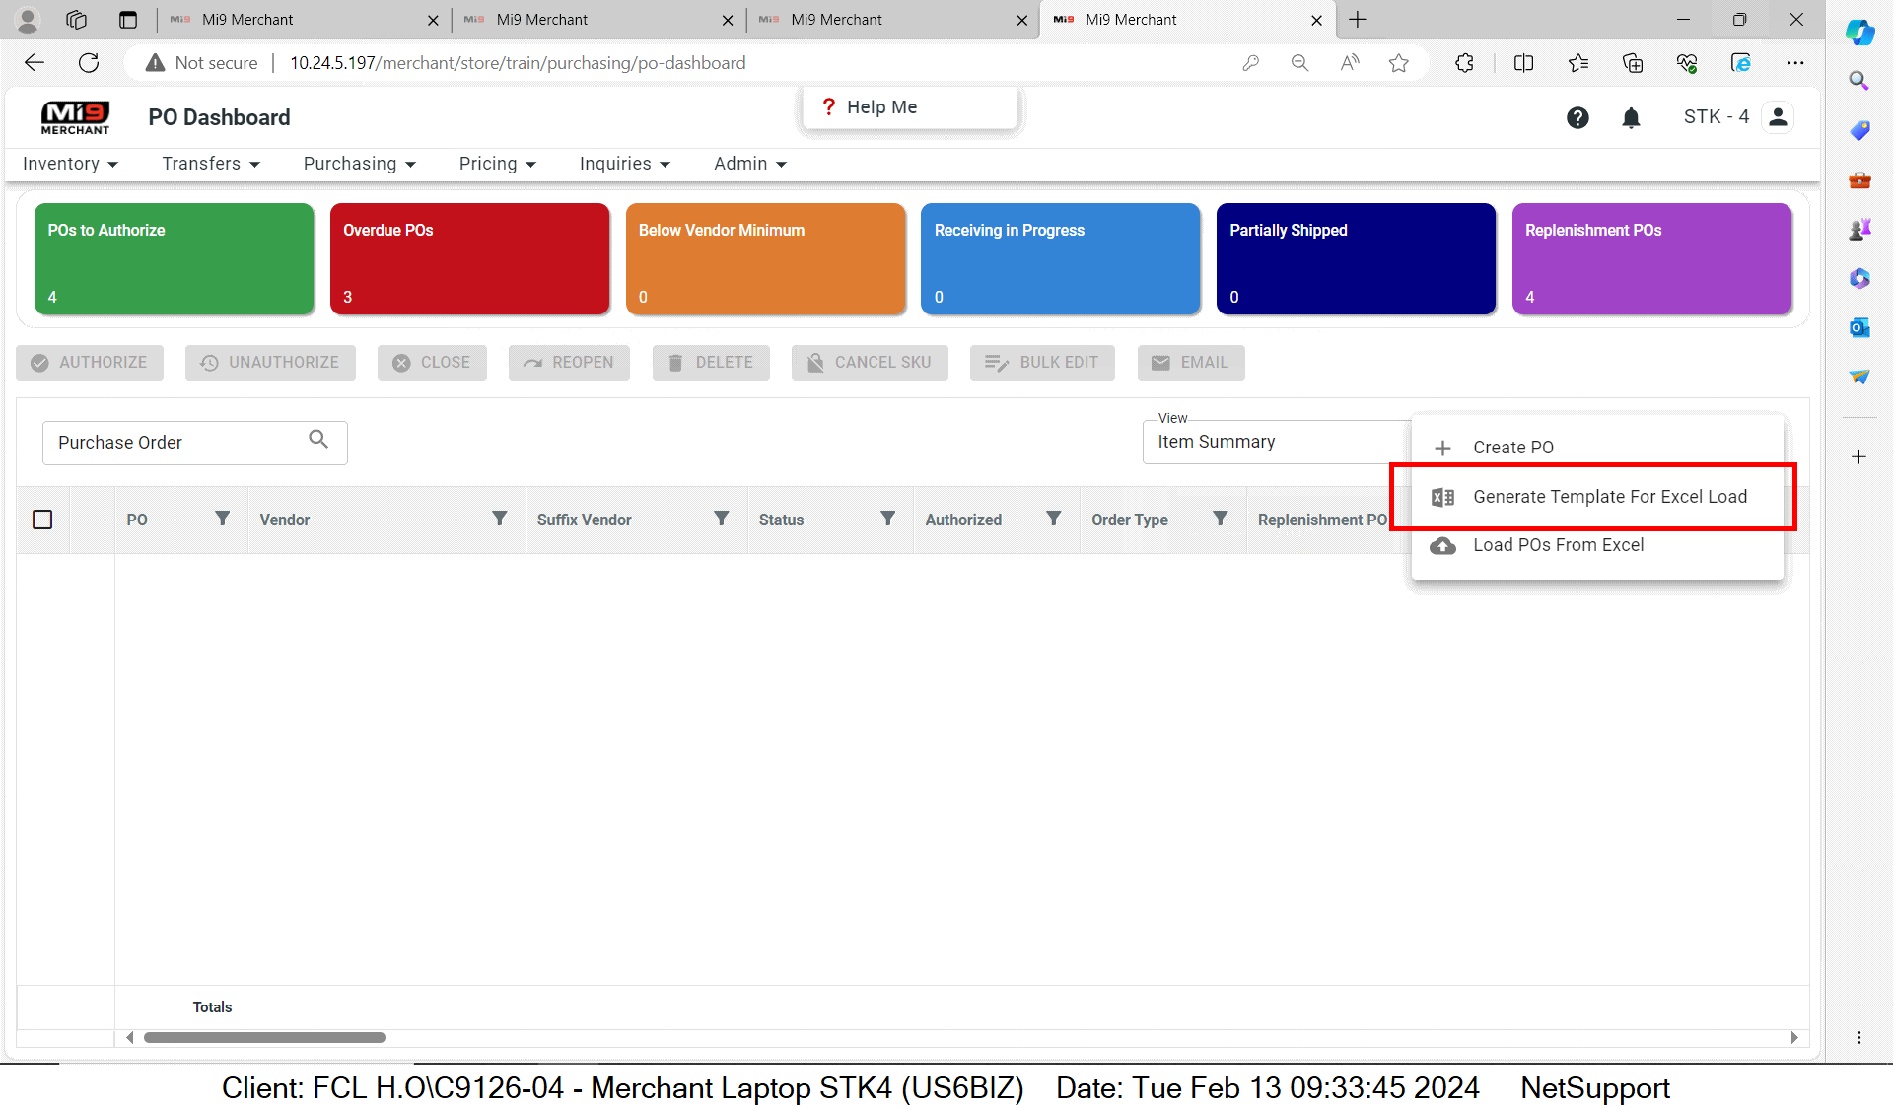Screen dimensions: 1893x1109
Task: Open the Overdue POs red tile
Action: (x=469, y=259)
